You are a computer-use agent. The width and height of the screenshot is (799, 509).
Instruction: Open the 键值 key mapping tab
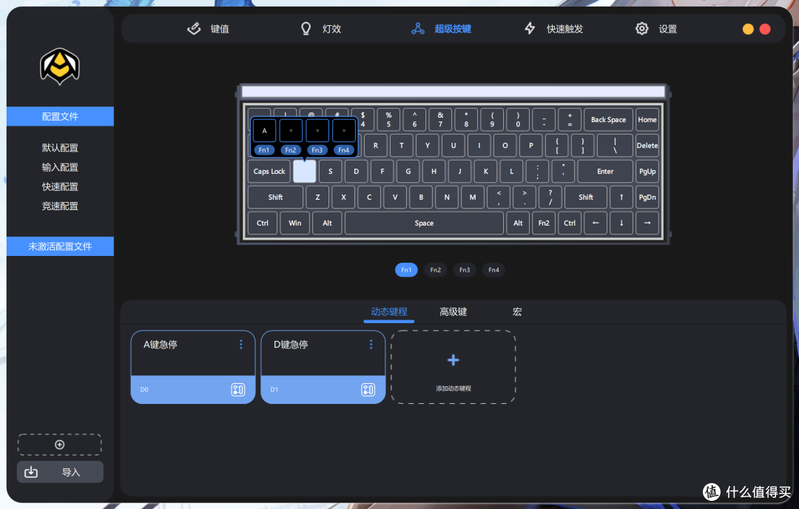click(208, 29)
